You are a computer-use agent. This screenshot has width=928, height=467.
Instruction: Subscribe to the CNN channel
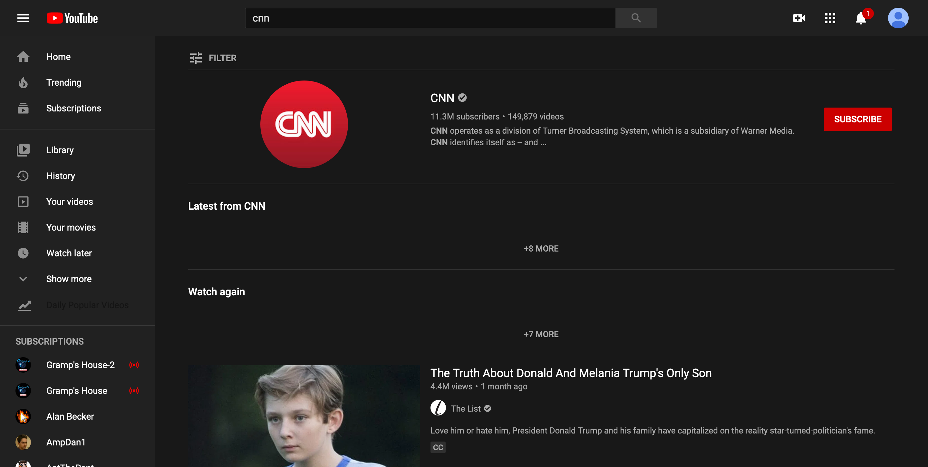pos(857,119)
